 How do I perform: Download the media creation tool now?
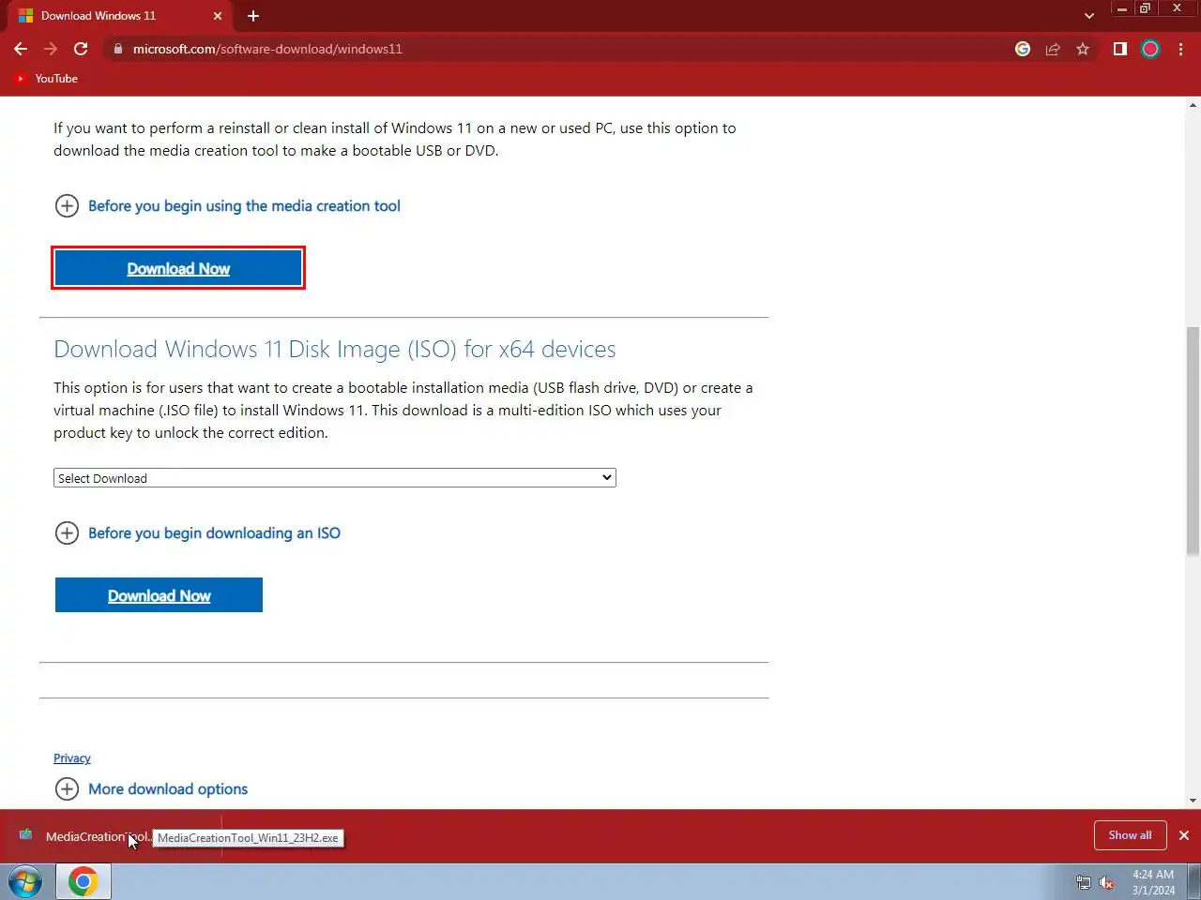(178, 268)
